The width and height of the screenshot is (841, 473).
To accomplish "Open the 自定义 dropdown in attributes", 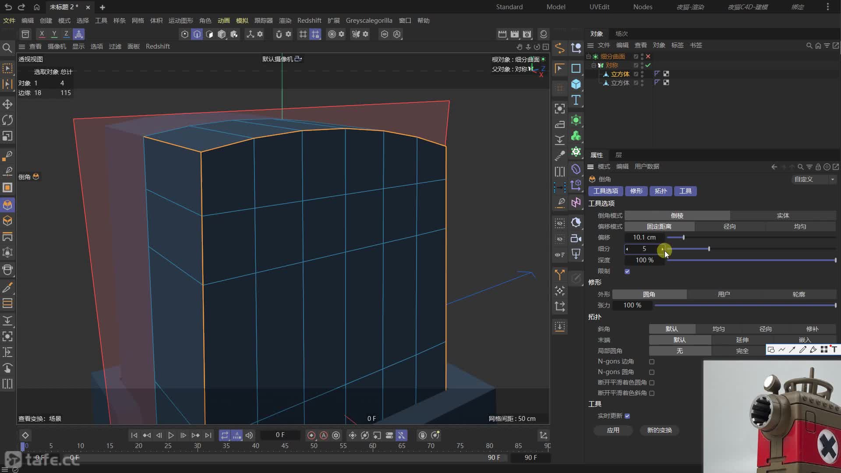I will [814, 180].
